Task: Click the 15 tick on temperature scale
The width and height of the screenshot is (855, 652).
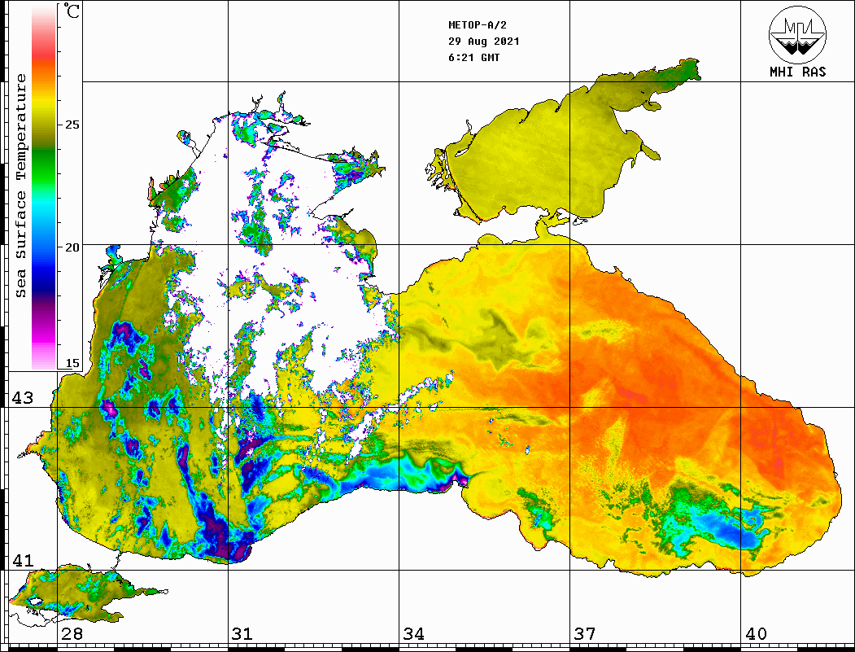Action: [x=72, y=363]
